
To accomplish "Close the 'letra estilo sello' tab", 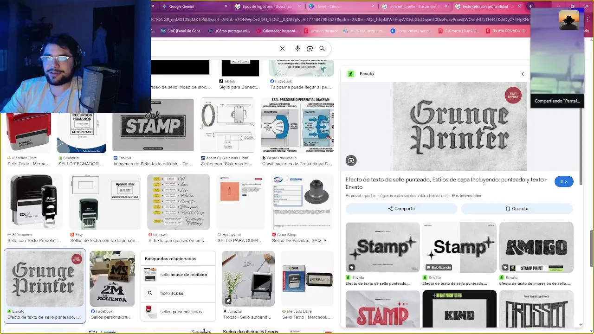I will pyautogui.click(x=446, y=6).
